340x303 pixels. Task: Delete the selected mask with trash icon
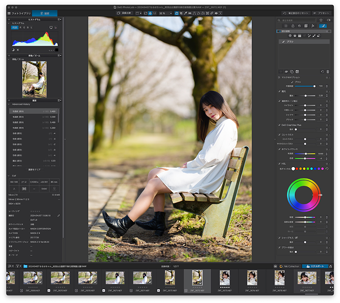tap(328, 71)
